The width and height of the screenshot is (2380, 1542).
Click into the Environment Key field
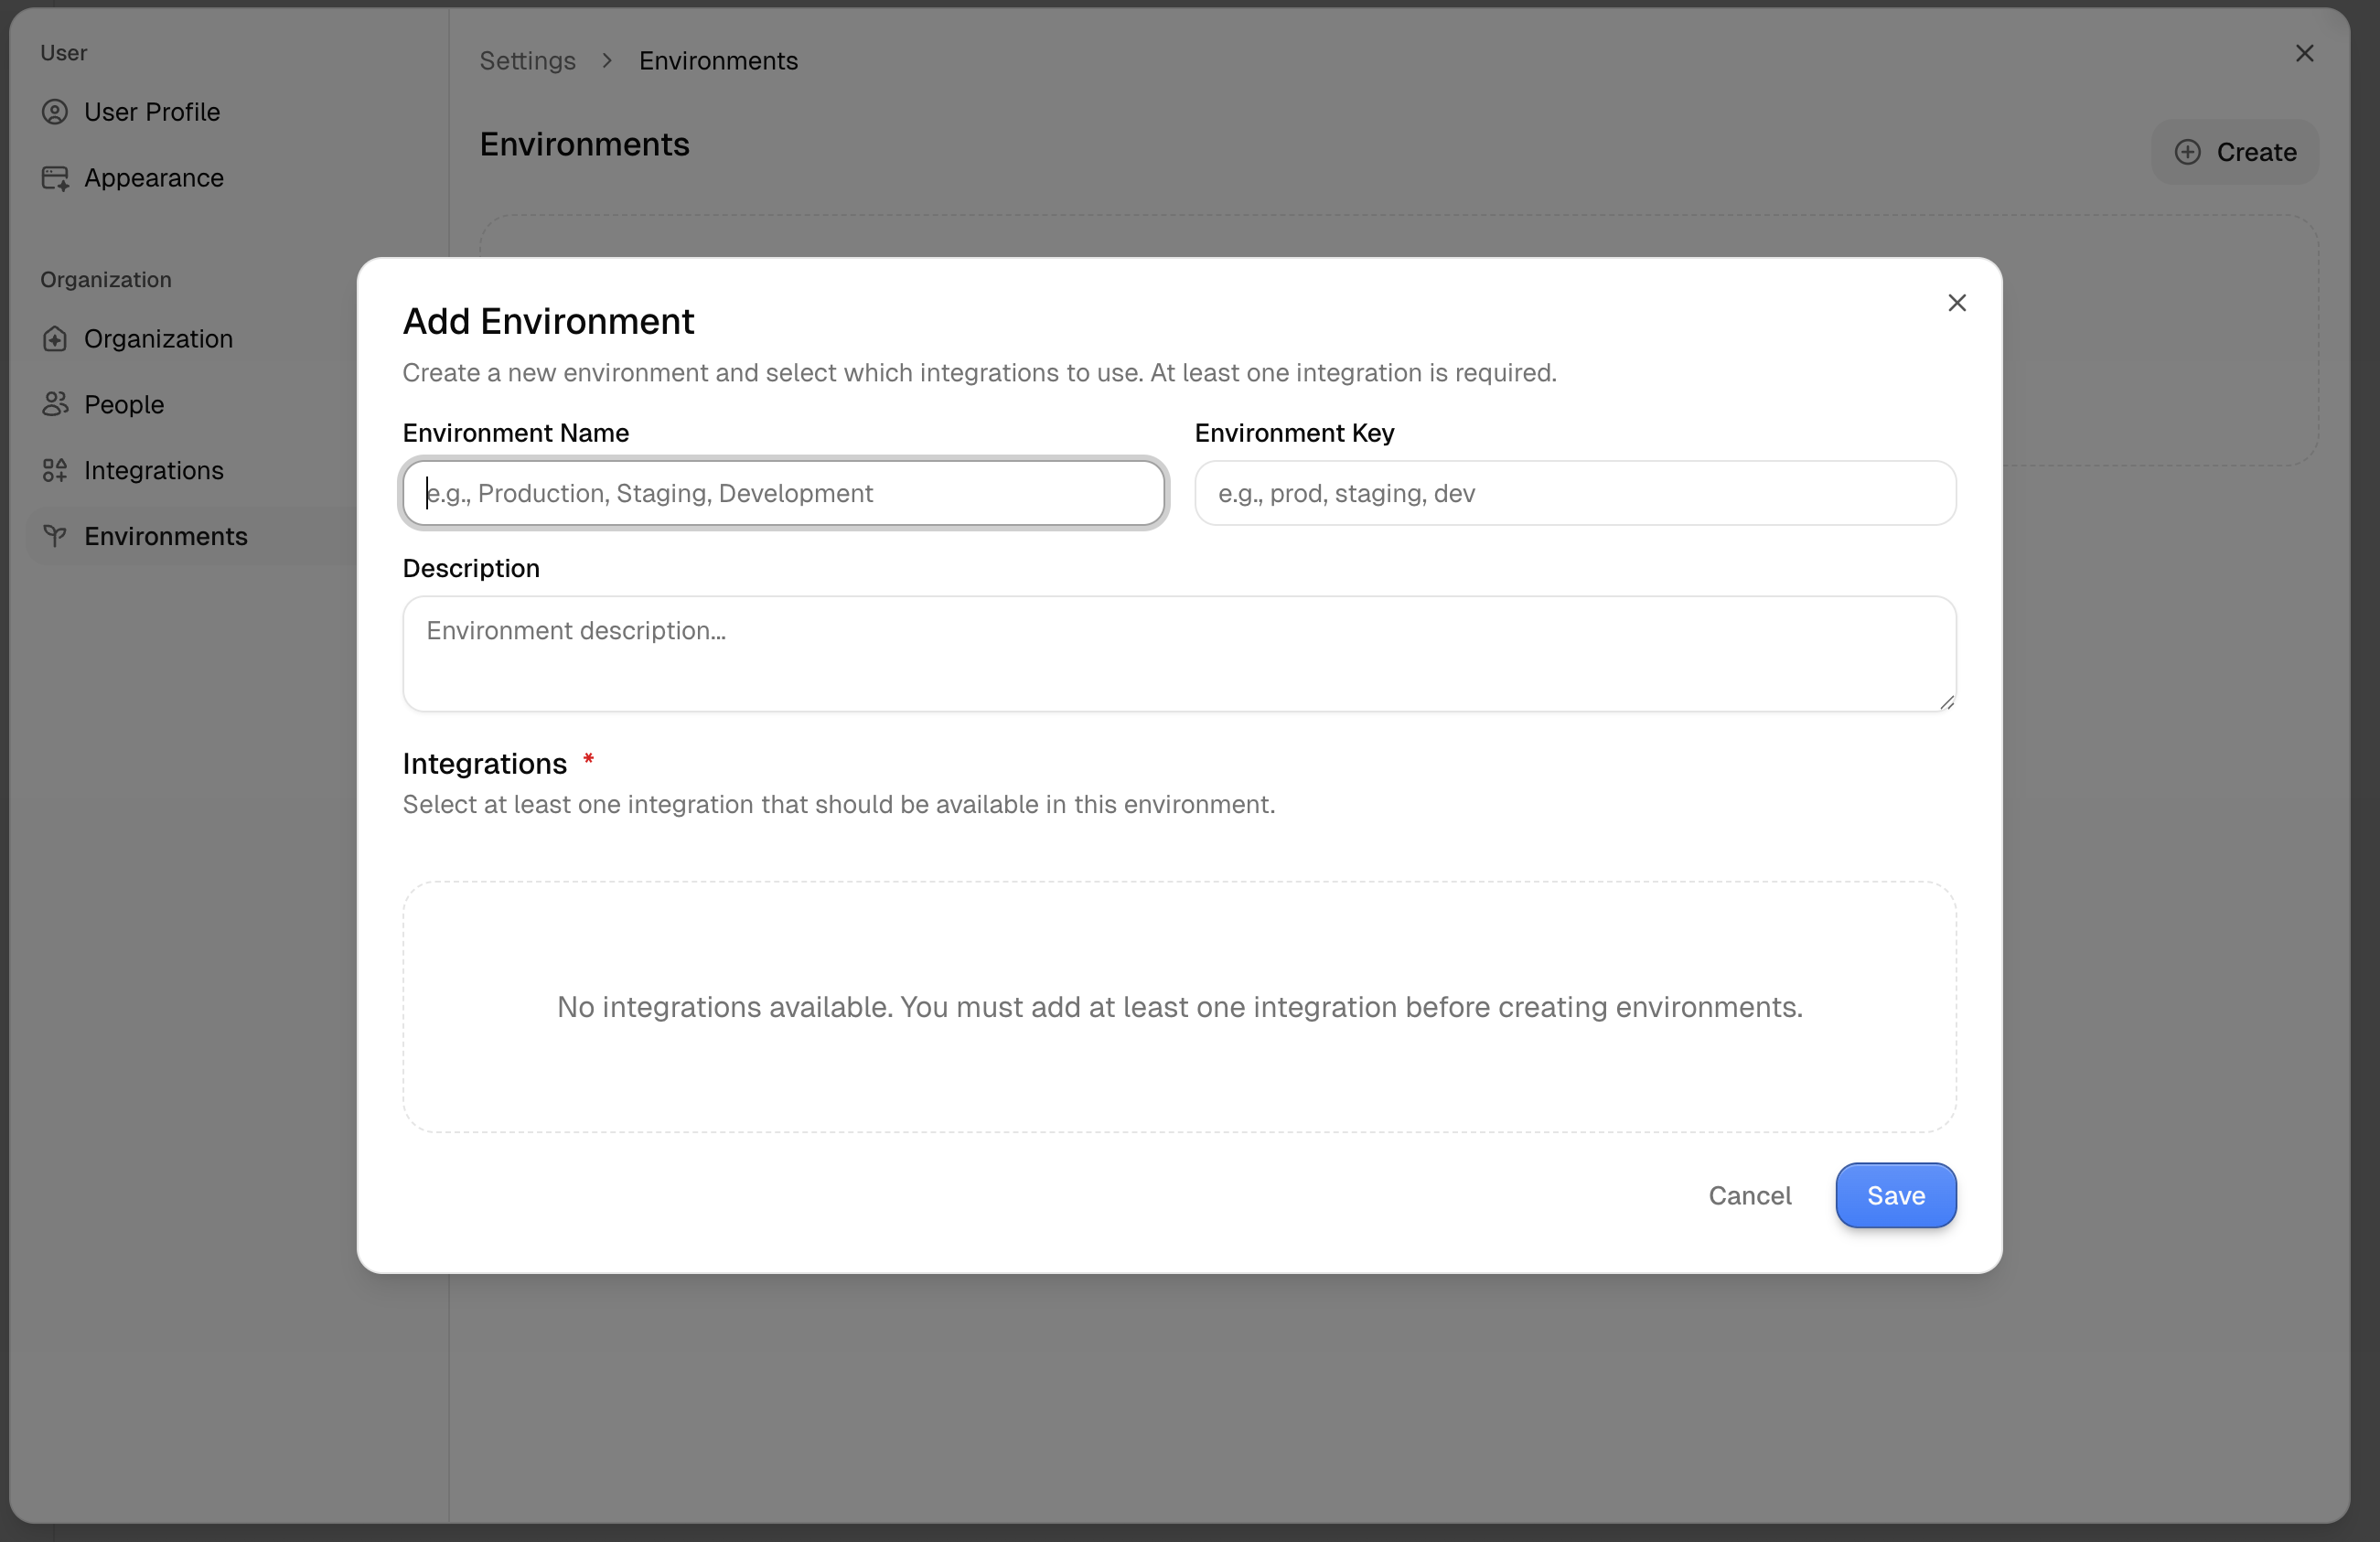(1574, 493)
